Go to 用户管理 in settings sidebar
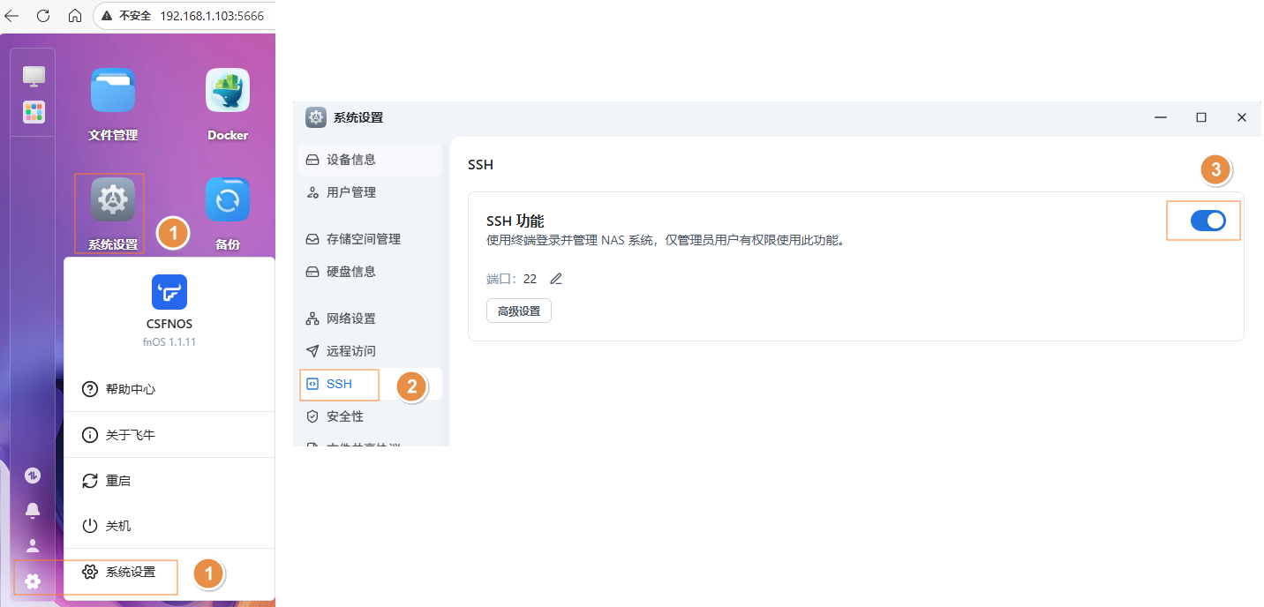Screen dimensions: 1264x607 pos(370,192)
